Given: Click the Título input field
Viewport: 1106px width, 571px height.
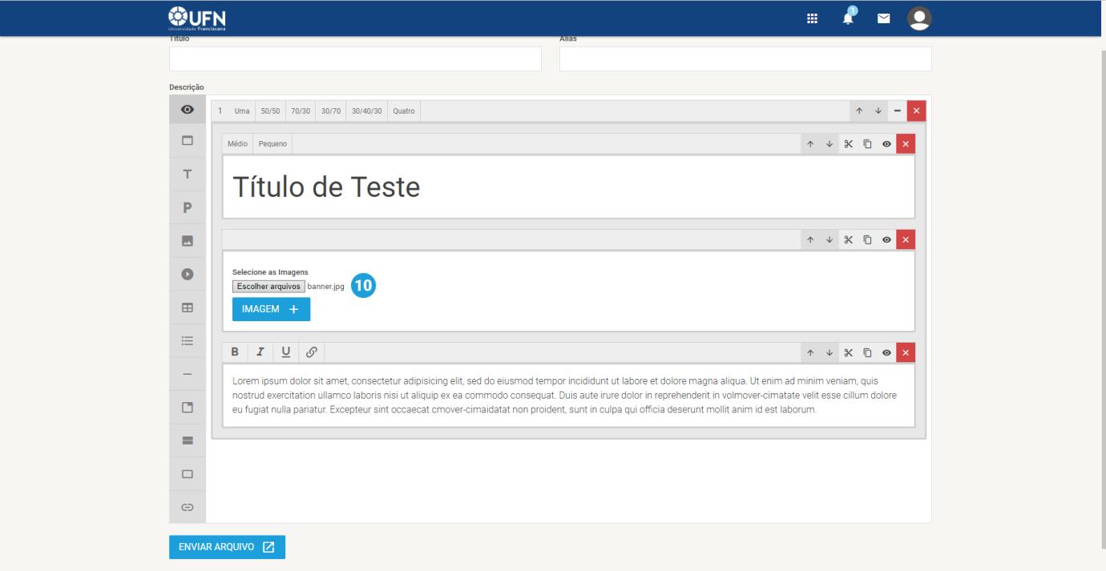Looking at the screenshot, I should click(x=355, y=58).
